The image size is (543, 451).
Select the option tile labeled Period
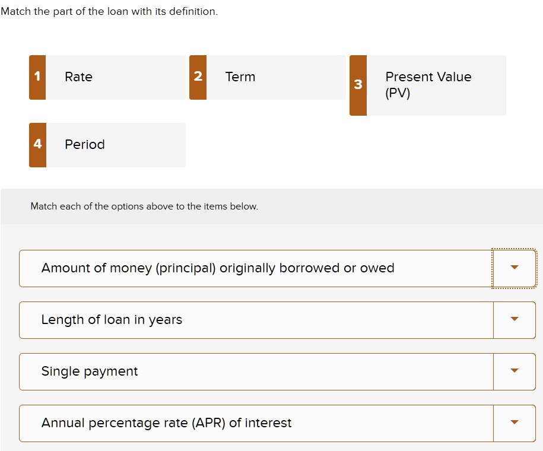coord(107,144)
